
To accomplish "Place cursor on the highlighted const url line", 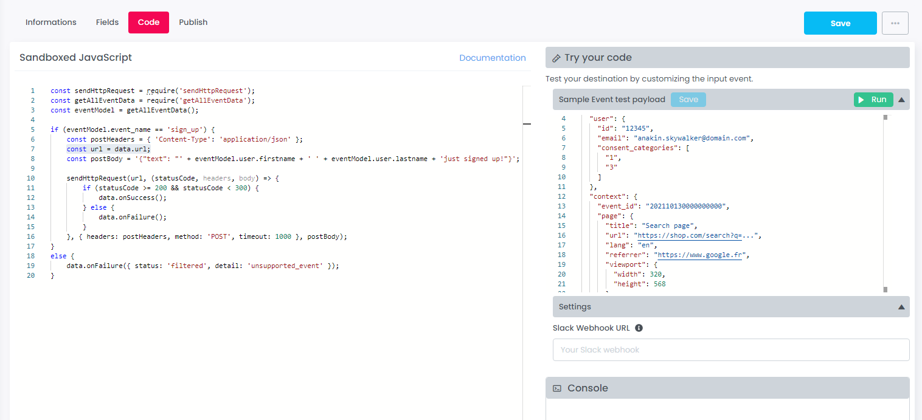I will click(x=108, y=149).
